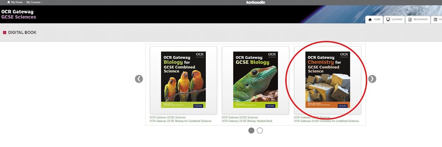
Task: Select the first carousel page dot
Action: click(251, 130)
